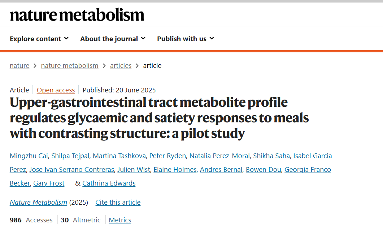Go to nature breadcrumb link
The width and height of the screenshot is (383, 235).
click(19, 65)
